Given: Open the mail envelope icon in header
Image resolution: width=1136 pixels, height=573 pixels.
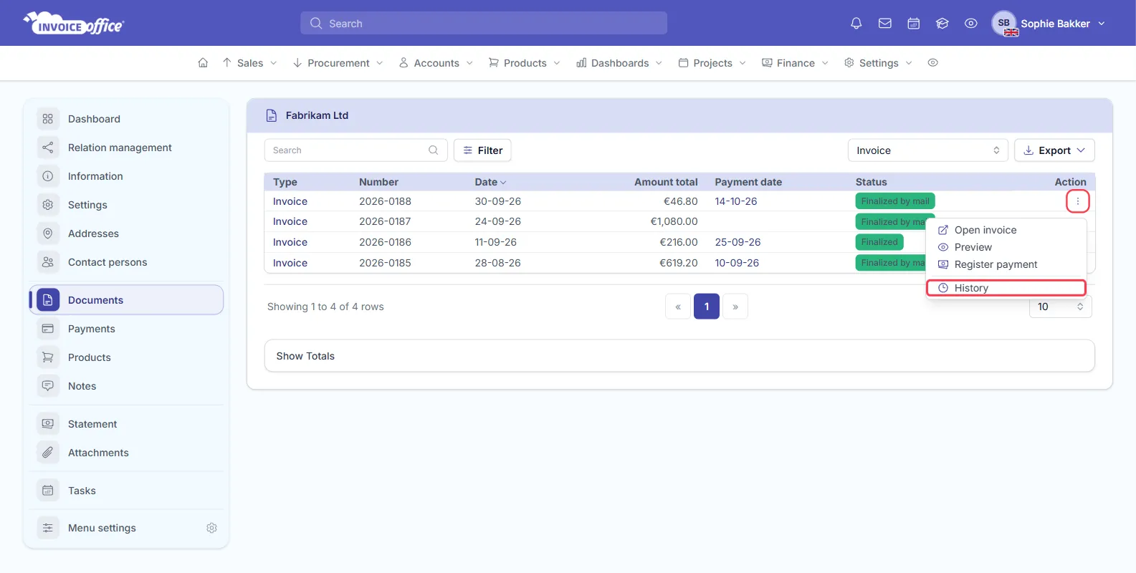Looking at the screenshot, I should point(884,24).
